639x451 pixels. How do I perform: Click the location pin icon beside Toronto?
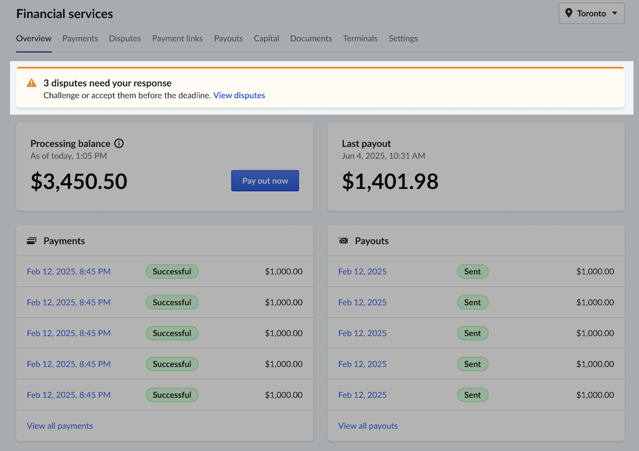point(569,13)
